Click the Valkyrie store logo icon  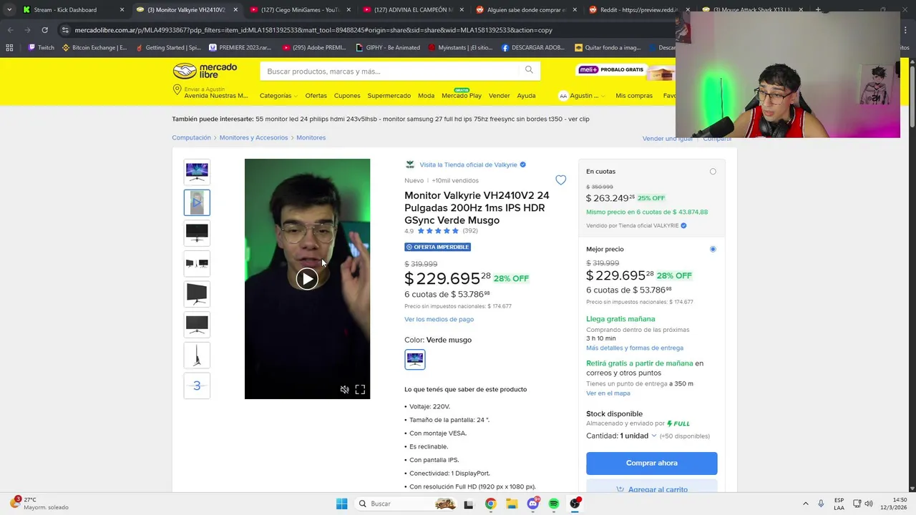click(x=410, y=165)
